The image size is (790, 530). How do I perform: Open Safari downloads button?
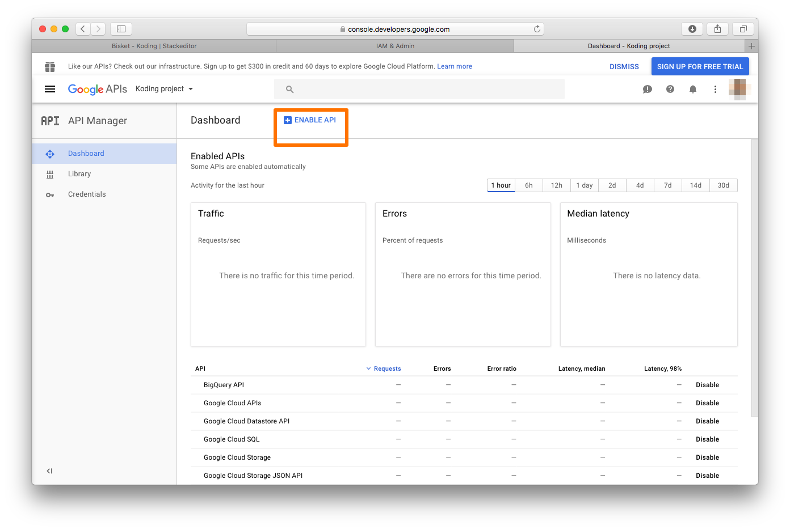coord(692,29)
